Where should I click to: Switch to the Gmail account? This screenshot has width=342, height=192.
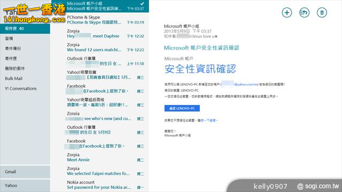(25, 172)
